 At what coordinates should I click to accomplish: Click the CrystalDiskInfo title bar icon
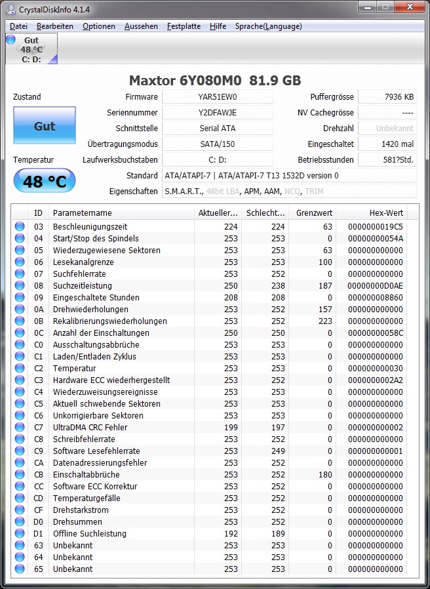point(11,9)
